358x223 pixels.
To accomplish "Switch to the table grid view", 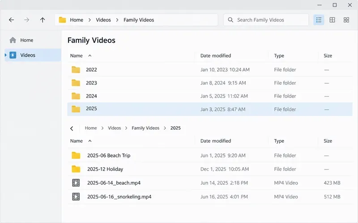I will pos(332,20).
